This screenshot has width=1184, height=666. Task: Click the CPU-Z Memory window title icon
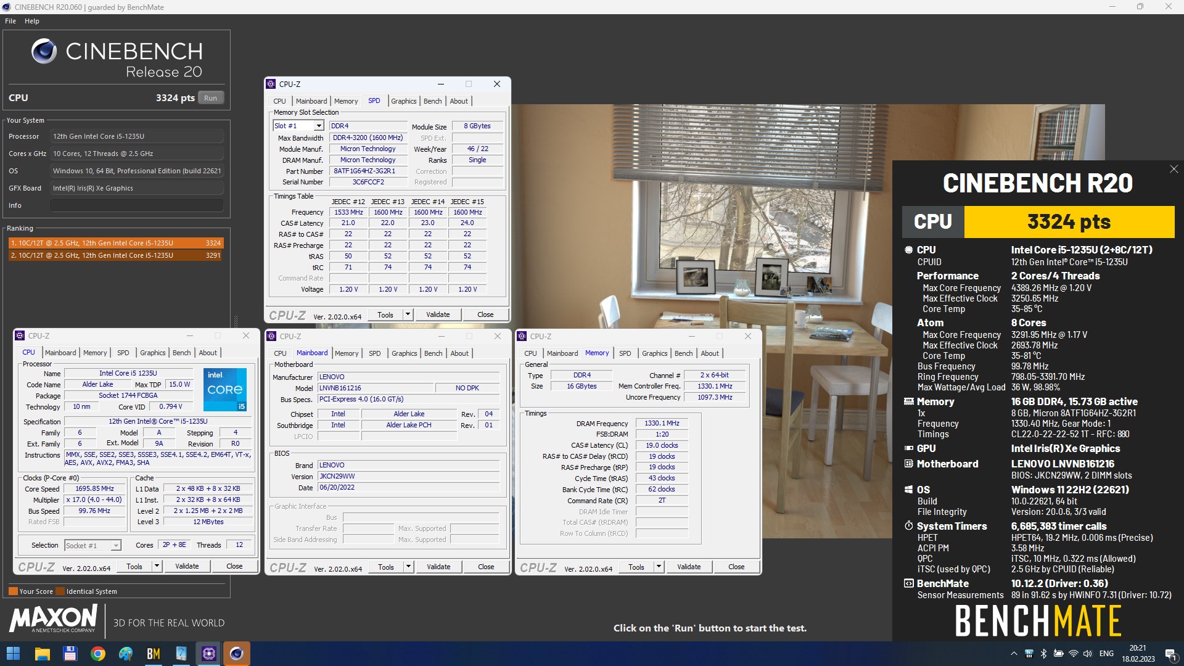[522, 336]
